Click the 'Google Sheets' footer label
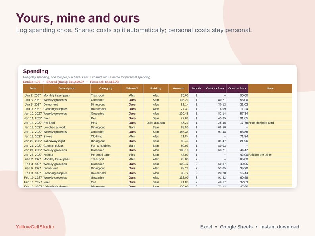Image resolution: width=315 pixels, height=236 pixels. [236, 227]
